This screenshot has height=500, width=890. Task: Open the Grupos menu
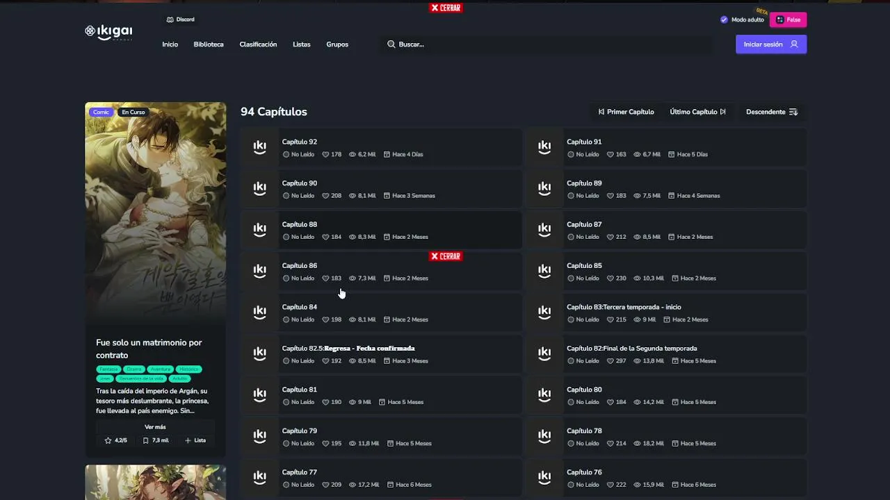tap(337, 44)
